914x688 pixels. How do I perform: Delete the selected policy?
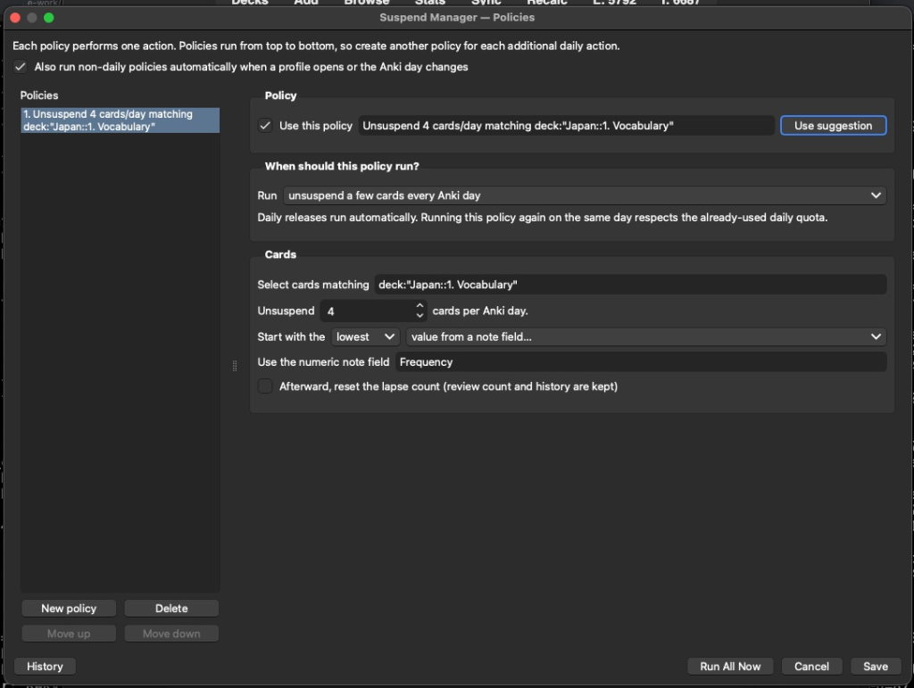tap(171, 609)
